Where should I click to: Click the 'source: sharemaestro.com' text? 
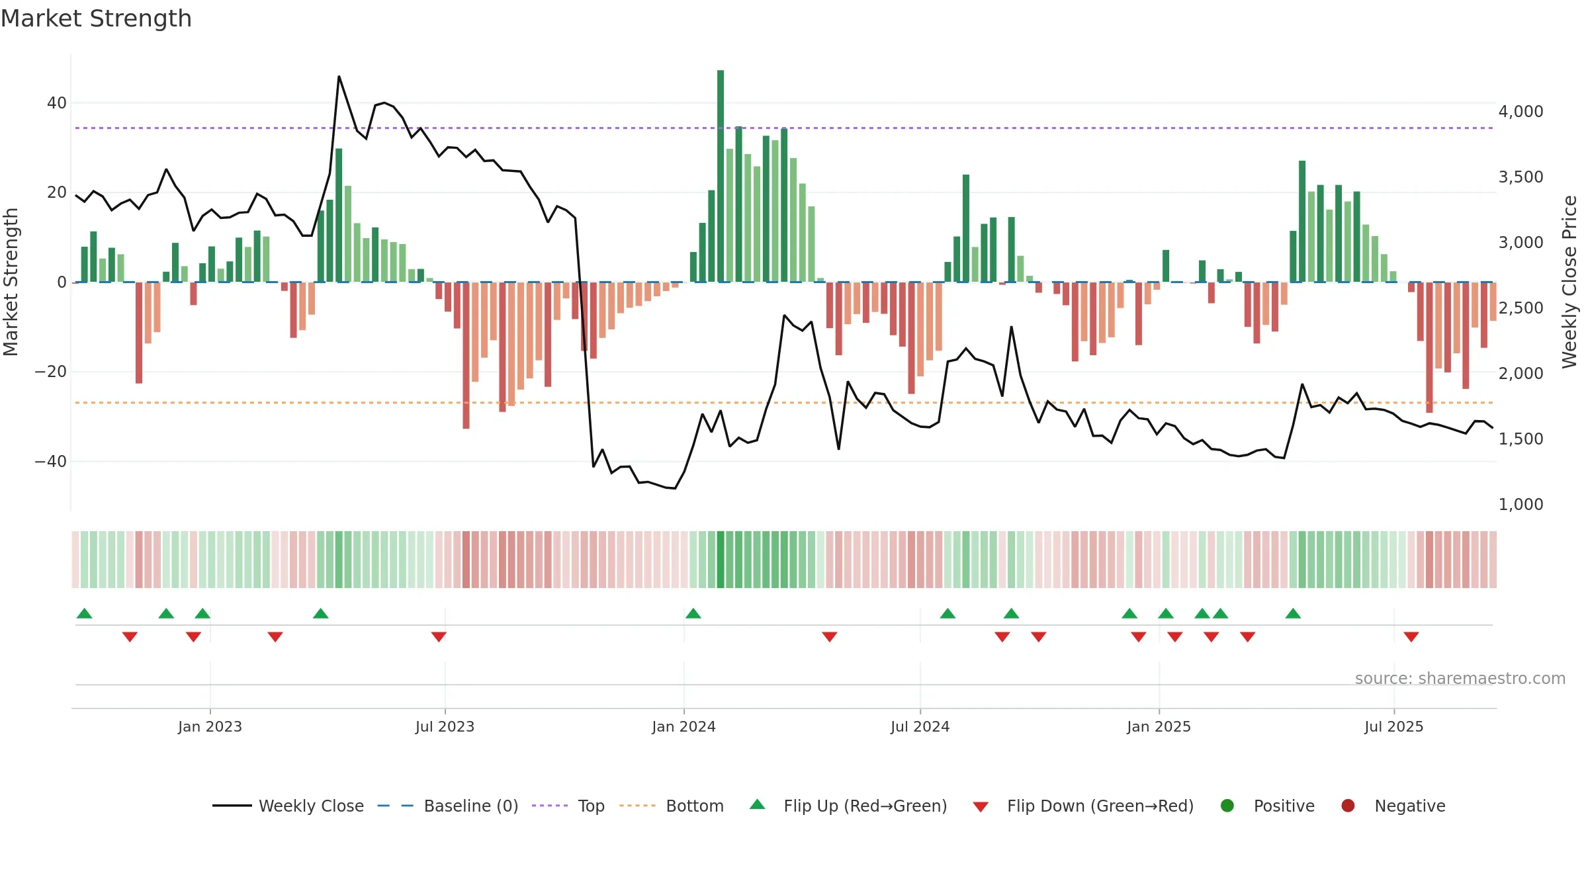(1460, 678)
